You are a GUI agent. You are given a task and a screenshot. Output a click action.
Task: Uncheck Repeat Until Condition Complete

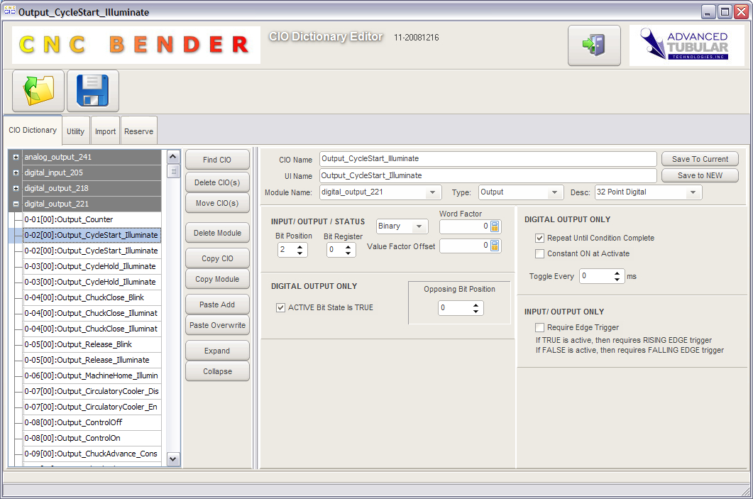pos(540,238)
